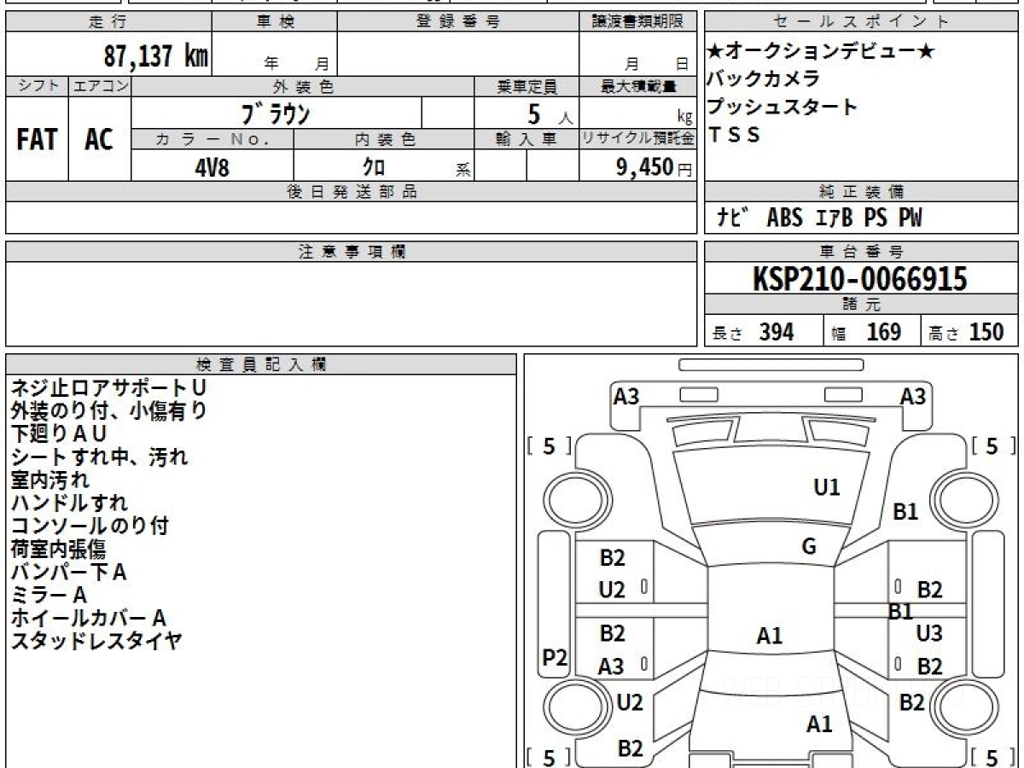Click the U1 mark on the car diagram hood
Image resolution: width=1024 pixels, height=768 pixels.
click(x=827, y=488)
